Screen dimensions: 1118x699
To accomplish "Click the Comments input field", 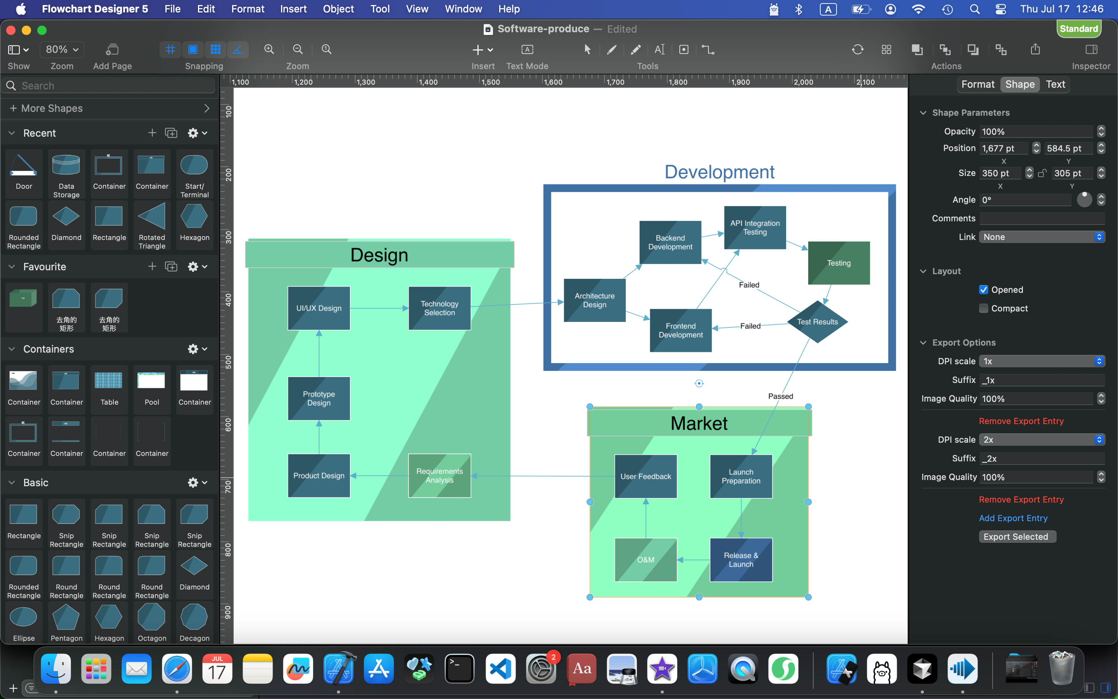I will click(x=1042, y=218).
